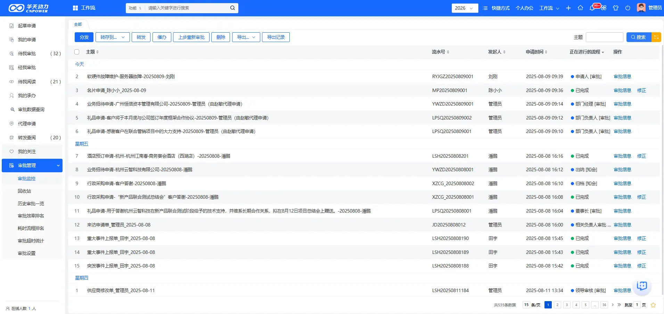This screenshot has height=314, width=664.
Task: Go to page 2 in pagination
Action: coord(557,305)
